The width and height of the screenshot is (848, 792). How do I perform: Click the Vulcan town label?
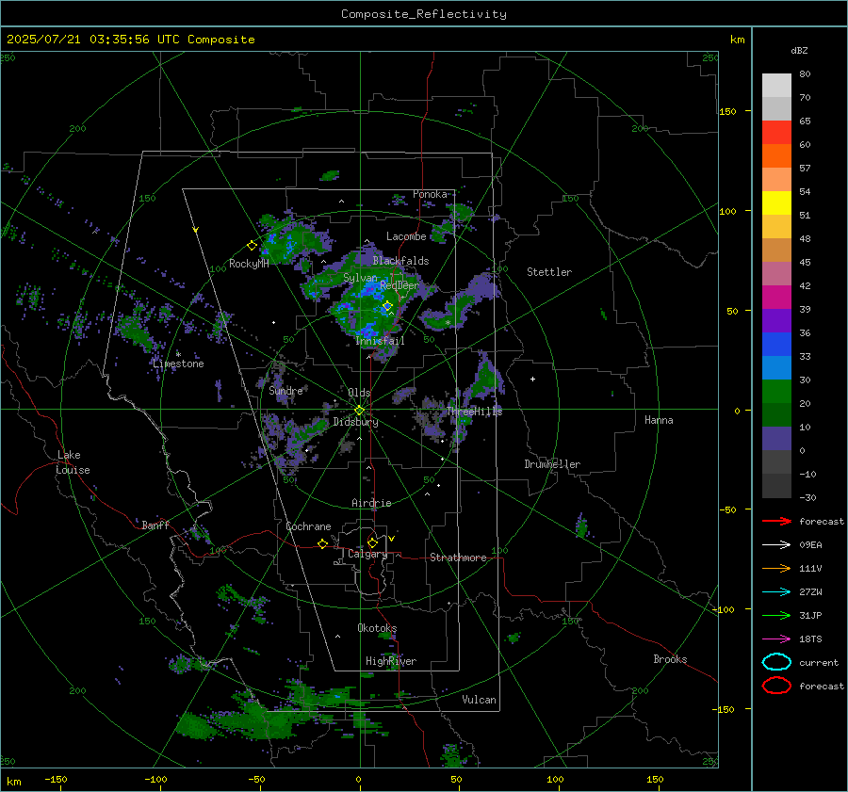(479, 700)
